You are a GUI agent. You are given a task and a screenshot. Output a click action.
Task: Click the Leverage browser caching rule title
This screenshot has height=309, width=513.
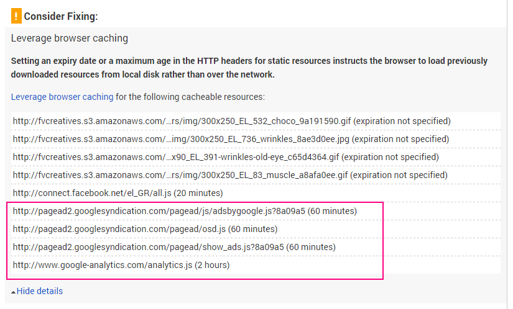[70, 38]
